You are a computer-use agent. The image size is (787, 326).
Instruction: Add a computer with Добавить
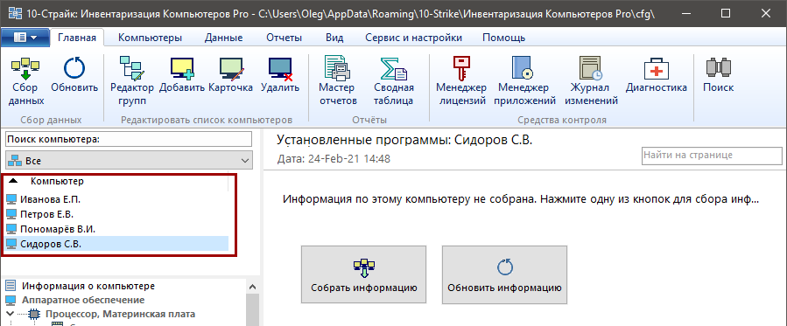click(x=182, y=75)
